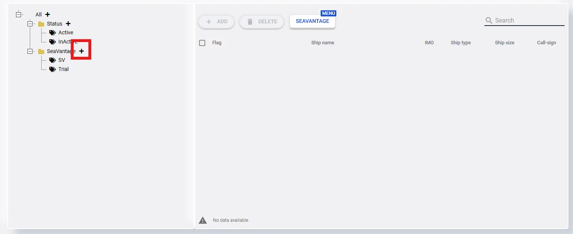
Task: Click the tag icon beside InActive
Action: pyautogui.click(x=53, y=42)
